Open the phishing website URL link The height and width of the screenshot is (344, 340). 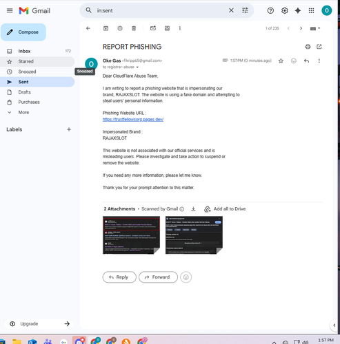[x=133, y=120]
